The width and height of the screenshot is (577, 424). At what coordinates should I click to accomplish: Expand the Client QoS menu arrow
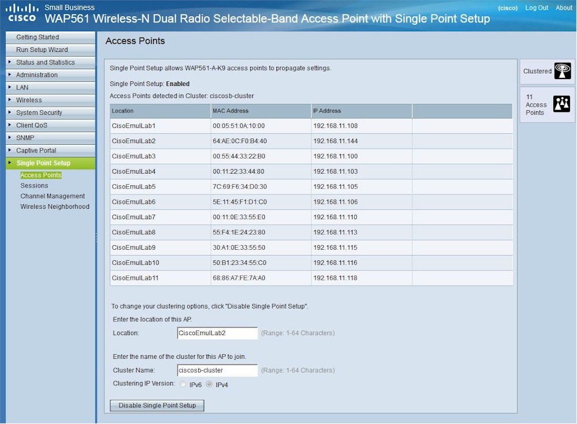coord(10,125)
